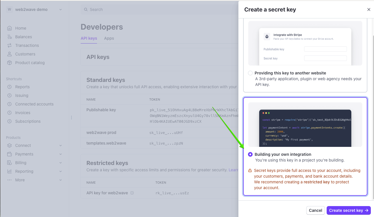Click the Billing receipt icon
Viewport: 374px width, 217px height.
pos(9,163)
